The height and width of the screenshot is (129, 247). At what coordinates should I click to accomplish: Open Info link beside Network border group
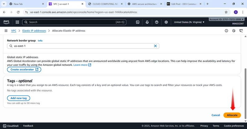40,41
